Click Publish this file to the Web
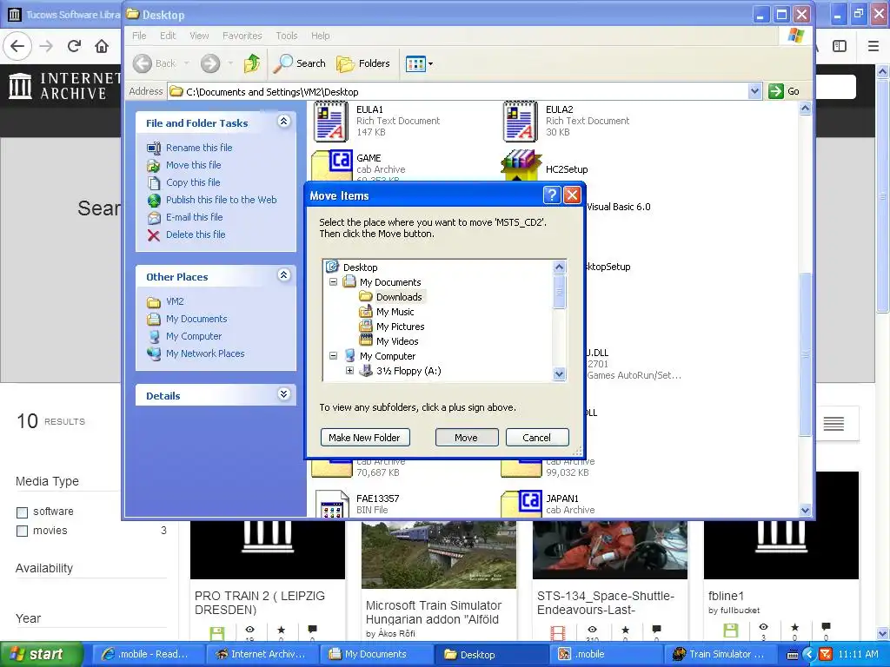 click(x=222, y=200)
